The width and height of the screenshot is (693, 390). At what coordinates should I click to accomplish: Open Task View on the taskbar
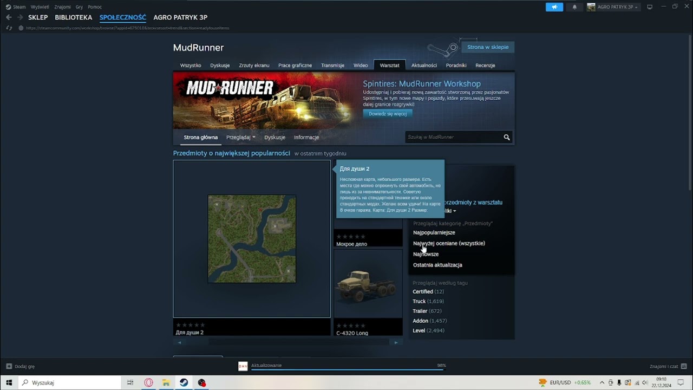(130, 382)
